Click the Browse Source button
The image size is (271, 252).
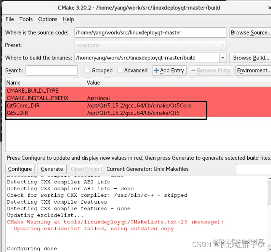250,32
